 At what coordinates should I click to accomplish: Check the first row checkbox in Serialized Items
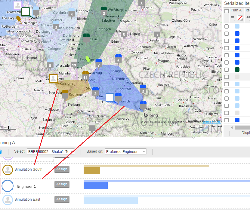click(227, 26)
